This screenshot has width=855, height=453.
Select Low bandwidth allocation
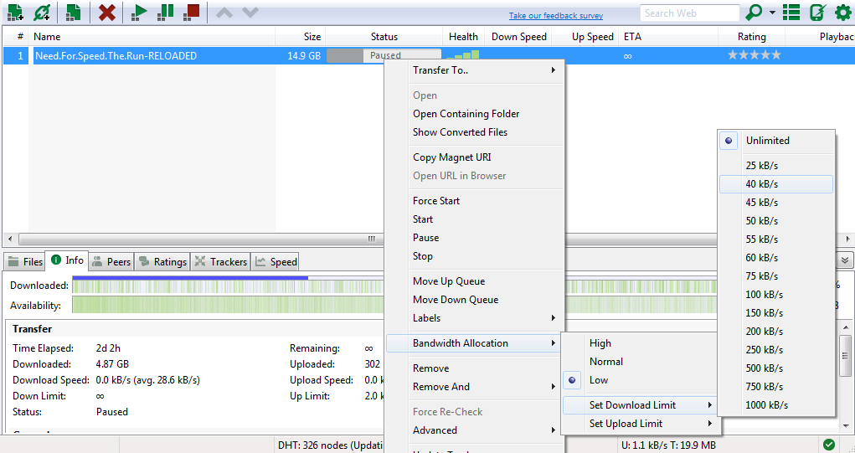pos(640,380)
